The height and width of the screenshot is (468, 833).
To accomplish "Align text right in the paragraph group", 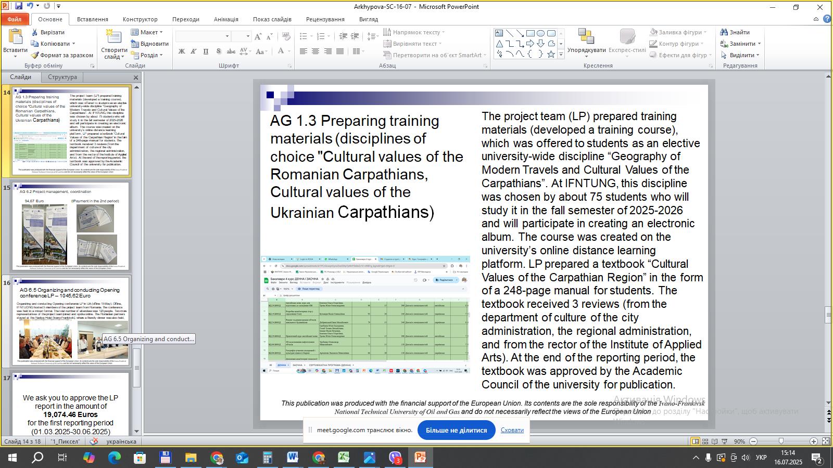I will [x=327, y=51].
